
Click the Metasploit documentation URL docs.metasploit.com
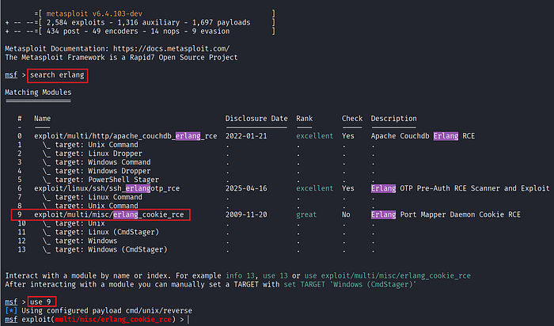[x=172, y=48]
